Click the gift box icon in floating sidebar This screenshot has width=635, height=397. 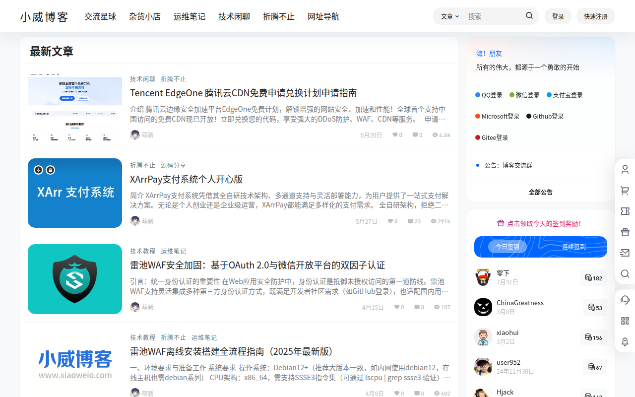(x=625, y=232)
